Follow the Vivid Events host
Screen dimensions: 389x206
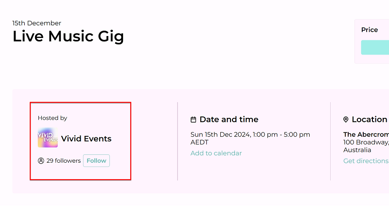point(96,161)
